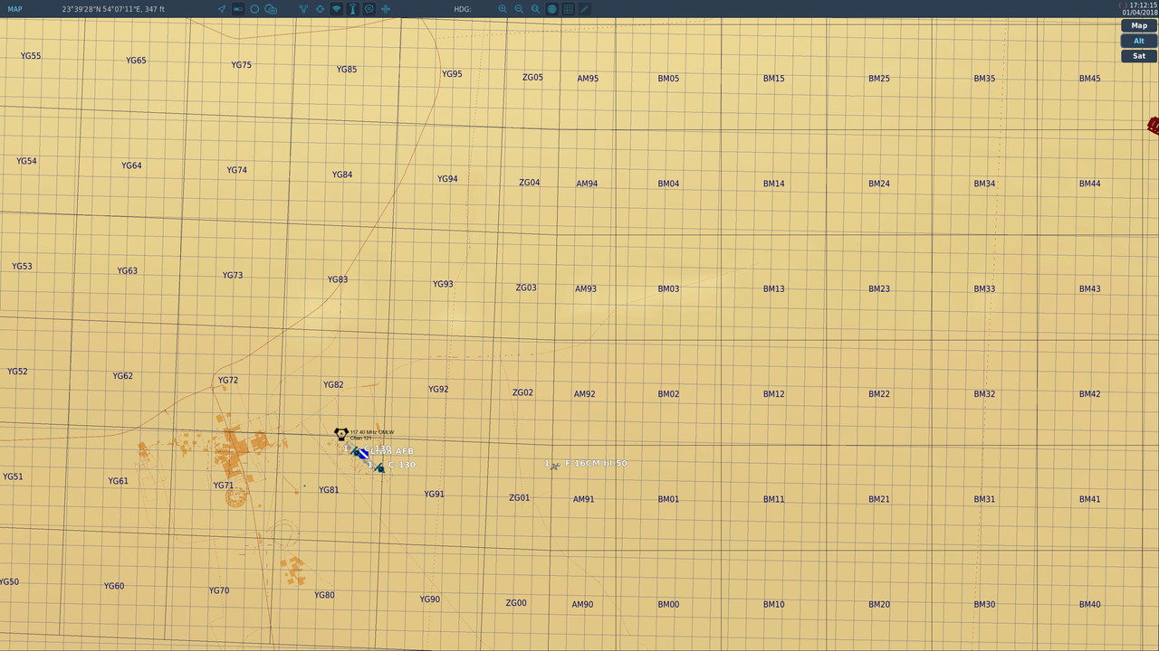Switch to Sat satellite layer

tap(1139, 56)
